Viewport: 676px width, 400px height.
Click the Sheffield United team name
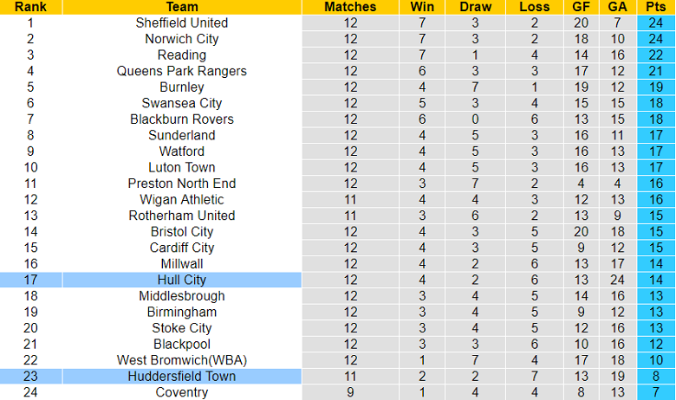tap(182, 23)
